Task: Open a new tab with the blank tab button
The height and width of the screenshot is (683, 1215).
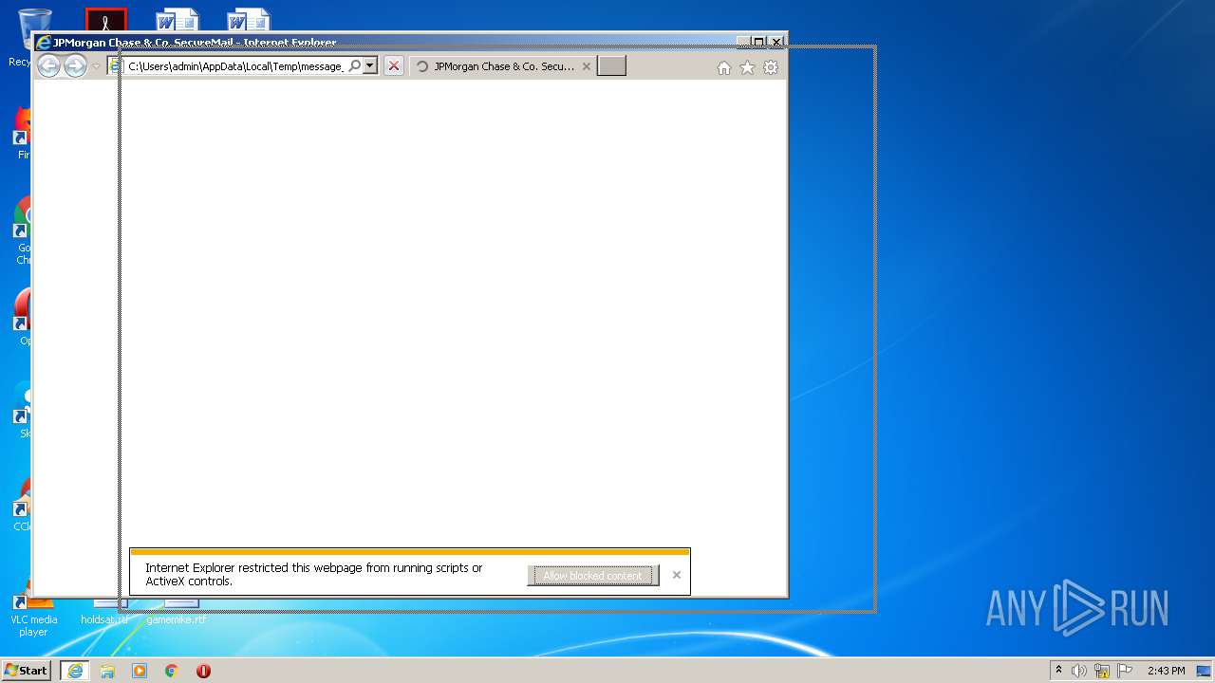Action: (x=611, y=65)
